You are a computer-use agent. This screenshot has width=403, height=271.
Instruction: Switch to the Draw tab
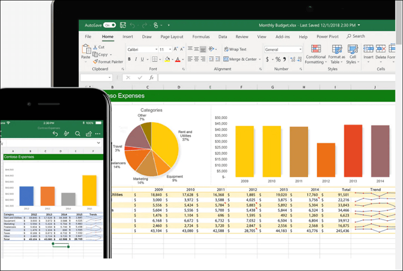click(x=147, y=36)
